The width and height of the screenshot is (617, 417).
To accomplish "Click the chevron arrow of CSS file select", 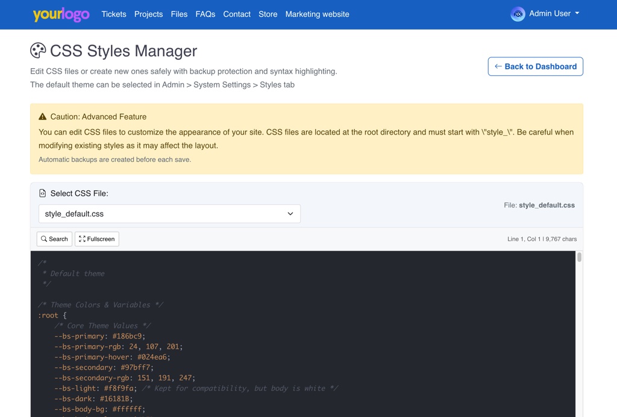I will [x=290, y=214].
